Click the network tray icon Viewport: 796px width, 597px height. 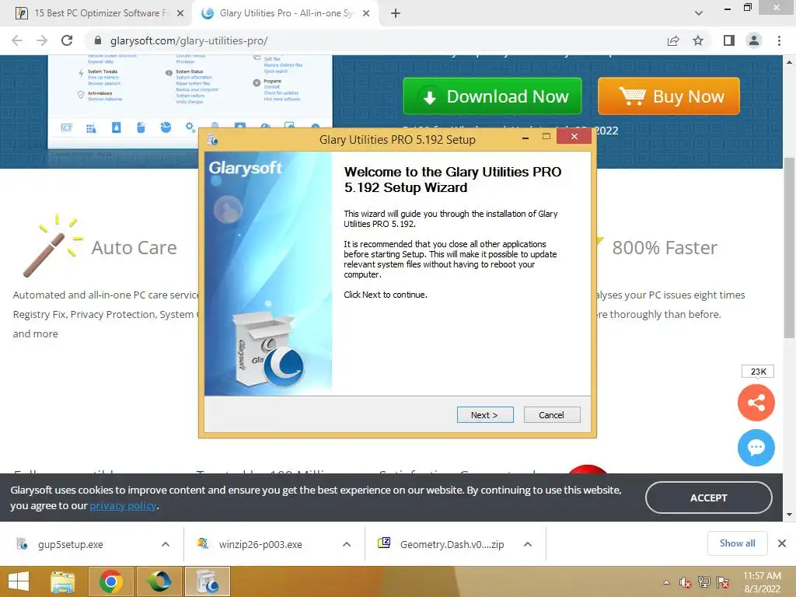coord(704,582)
